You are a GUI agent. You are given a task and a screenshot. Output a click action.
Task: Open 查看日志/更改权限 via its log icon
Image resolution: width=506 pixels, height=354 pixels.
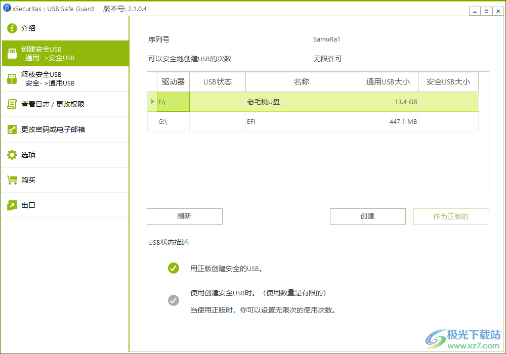click(13, 104)
